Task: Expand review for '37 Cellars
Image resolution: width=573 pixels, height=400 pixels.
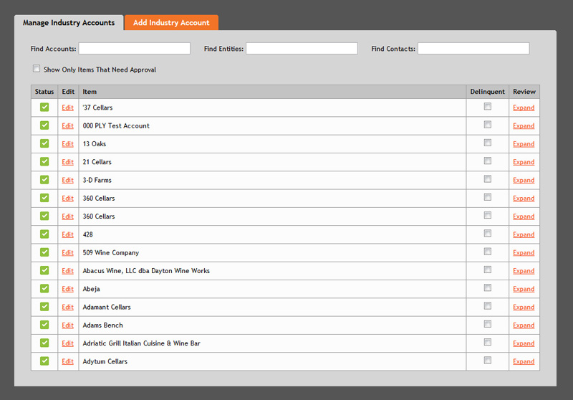Action: (524, 108)
